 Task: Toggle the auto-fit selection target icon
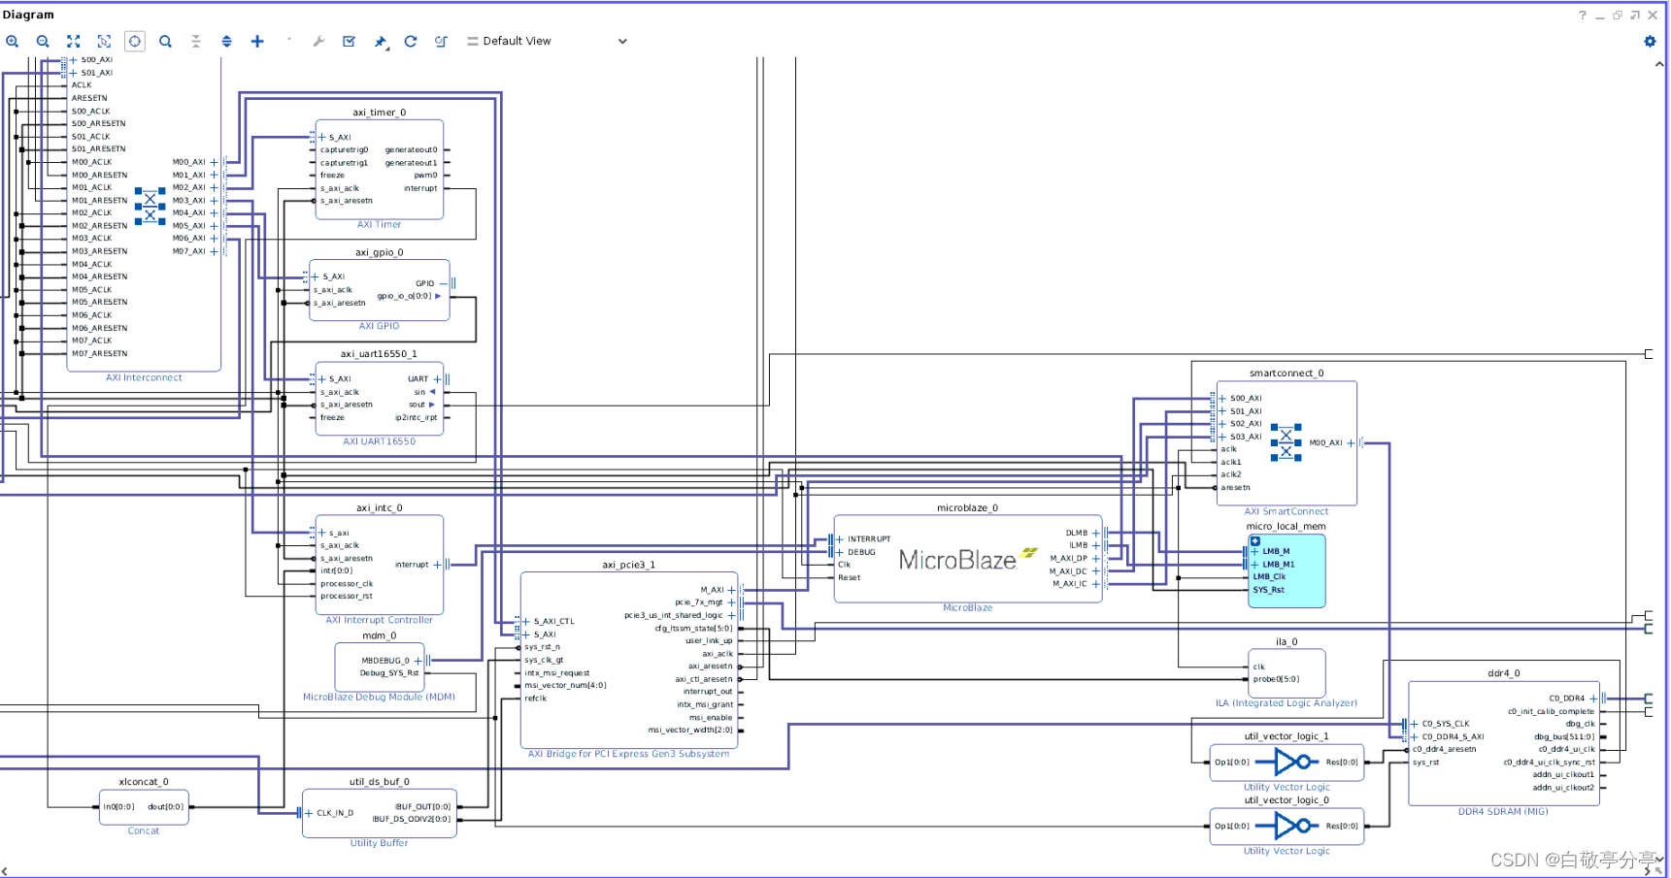(x=135, y=41)
